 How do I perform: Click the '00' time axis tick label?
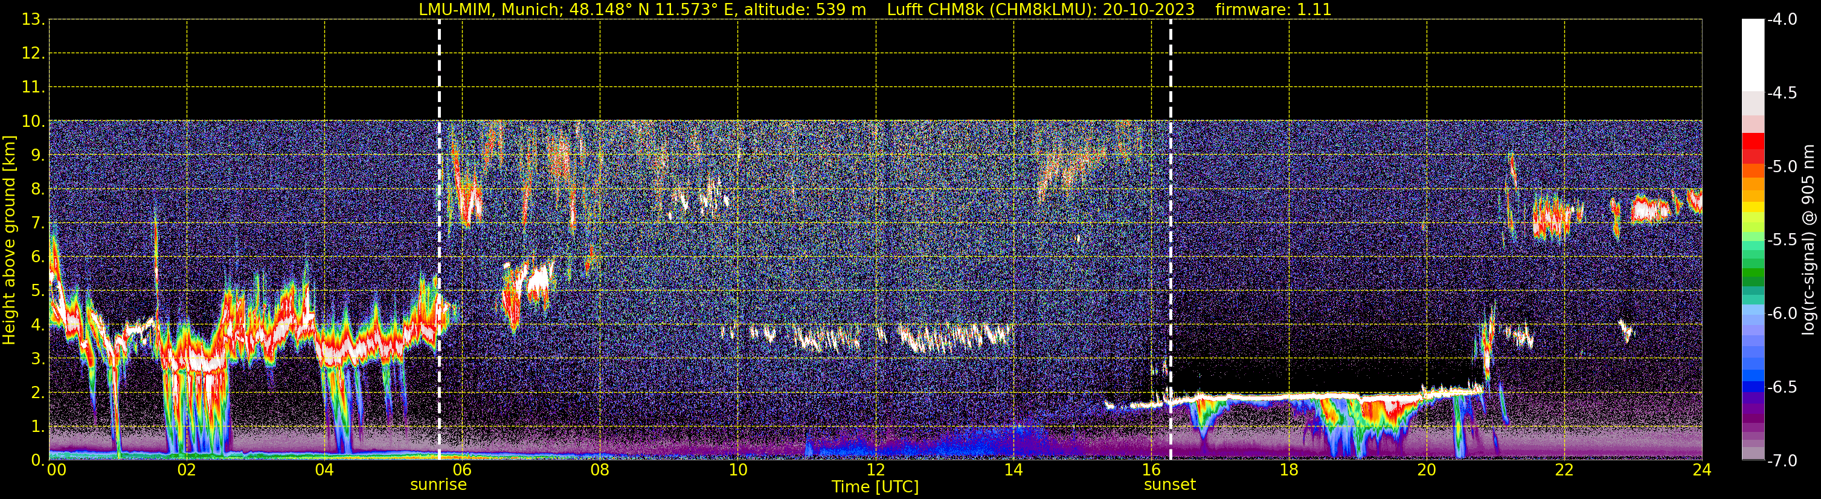point(57,470)
